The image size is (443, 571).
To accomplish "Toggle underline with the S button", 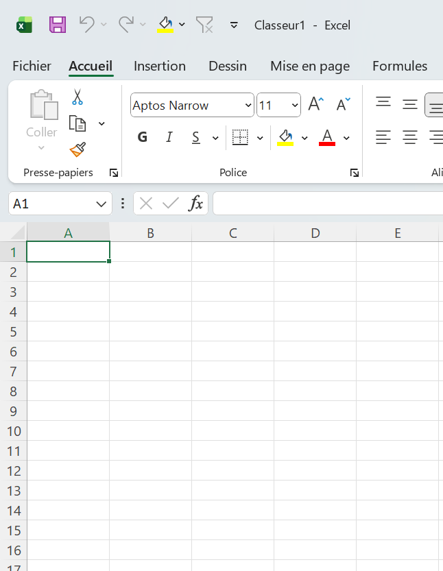I will pos(196,137).
